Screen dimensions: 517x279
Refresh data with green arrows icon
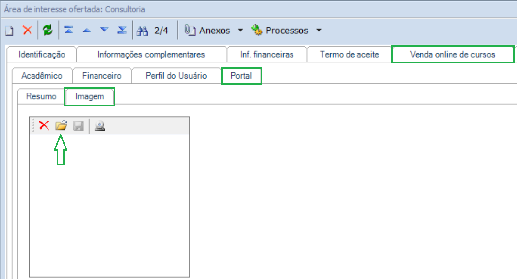[48, 31]
